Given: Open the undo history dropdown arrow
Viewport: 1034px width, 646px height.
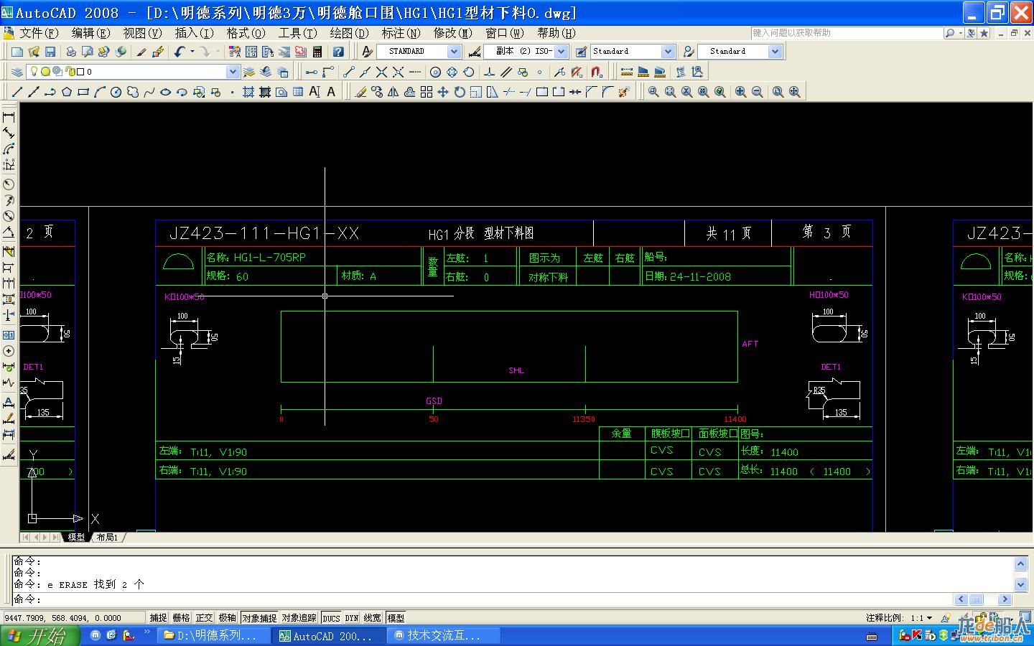Looking at the screenshot, I should click(x=192, y=52).
